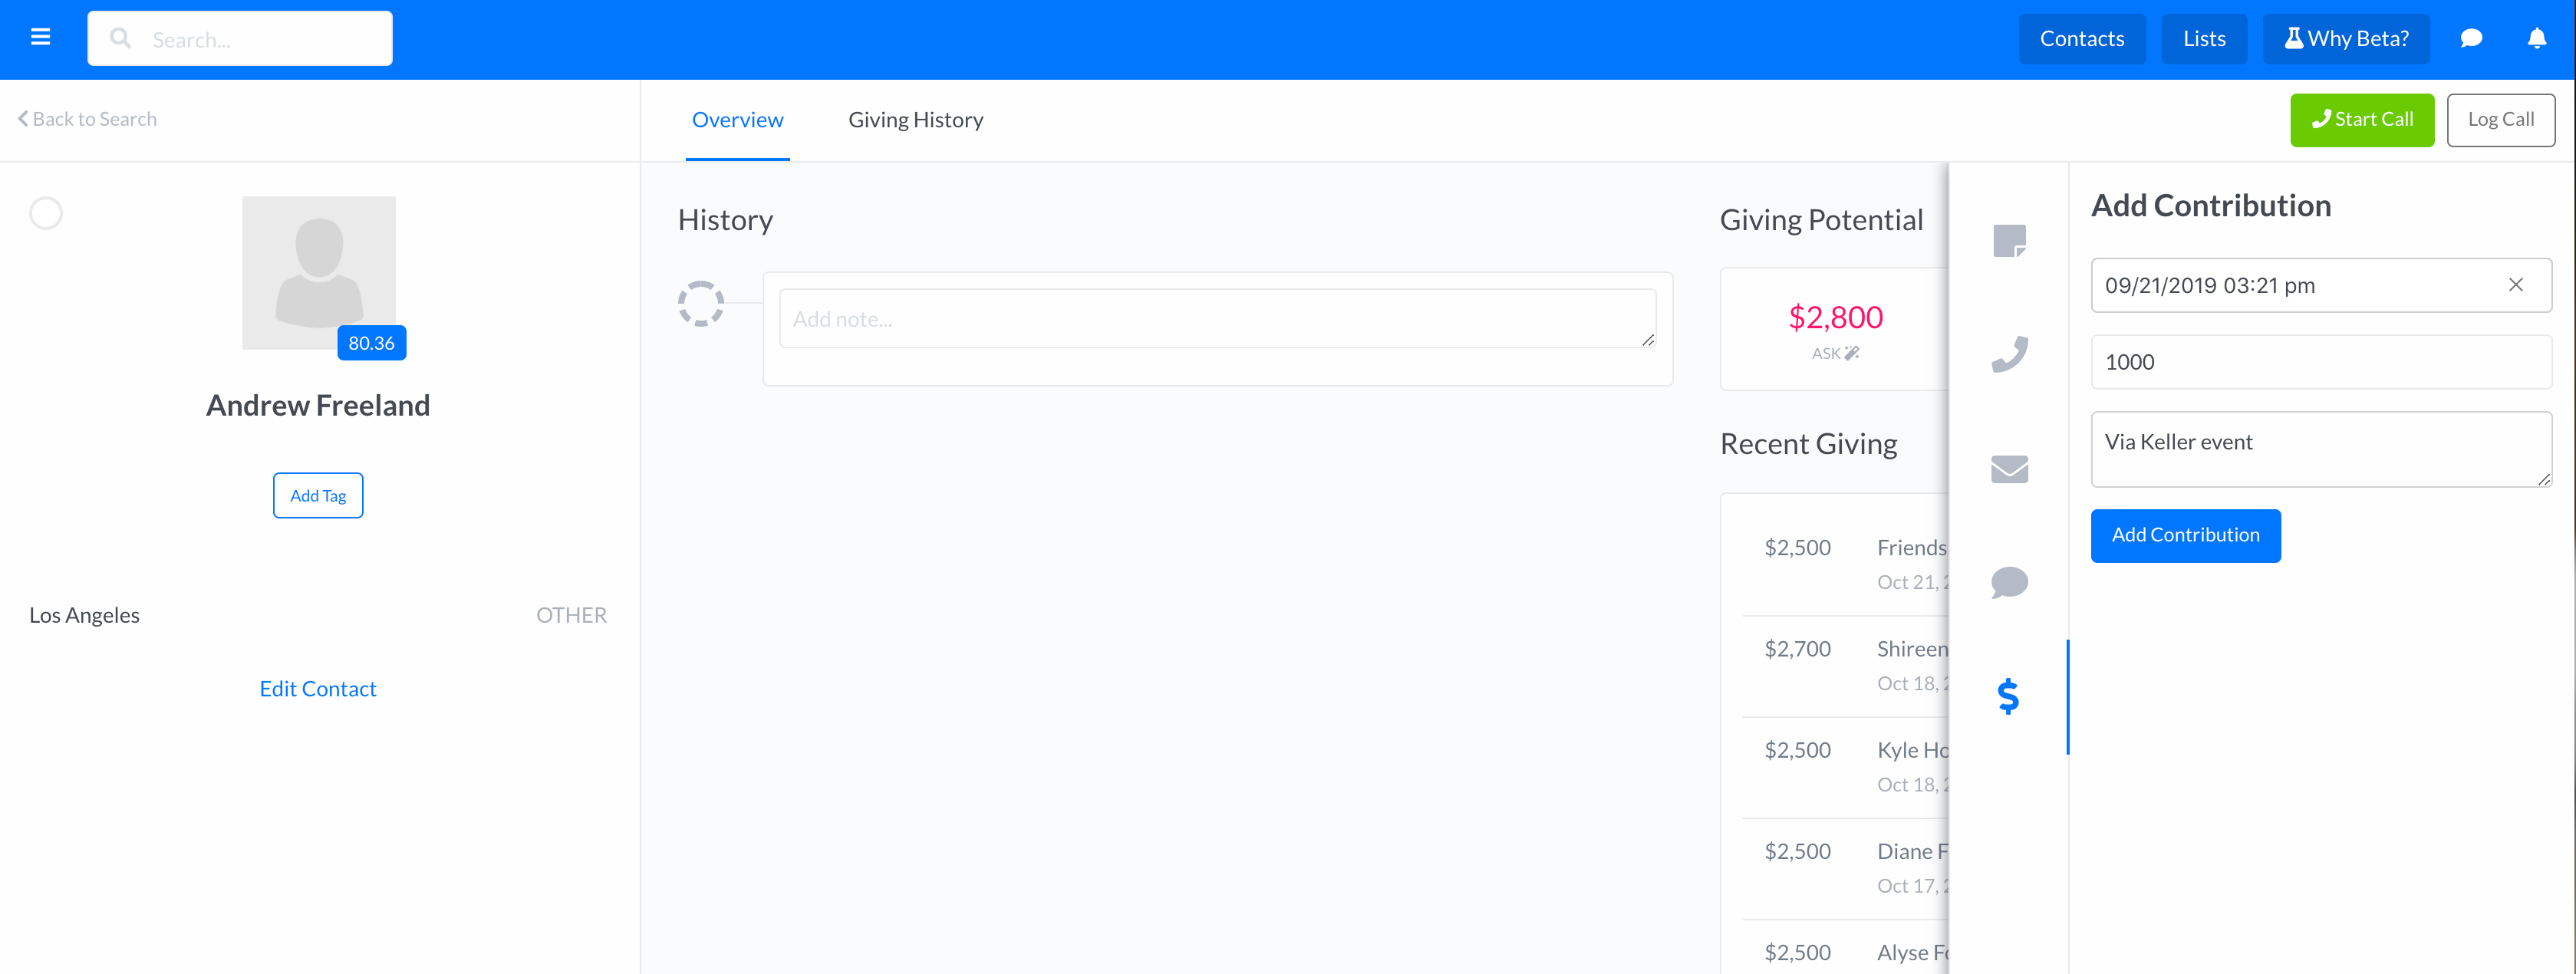Toggle the contact selection circle
This screenshot has width=2576, height=974.
coord(46,213)
